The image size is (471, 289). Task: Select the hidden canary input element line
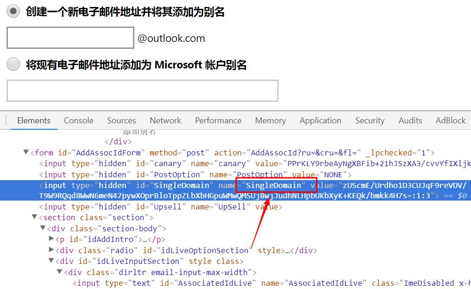point(186,163)
